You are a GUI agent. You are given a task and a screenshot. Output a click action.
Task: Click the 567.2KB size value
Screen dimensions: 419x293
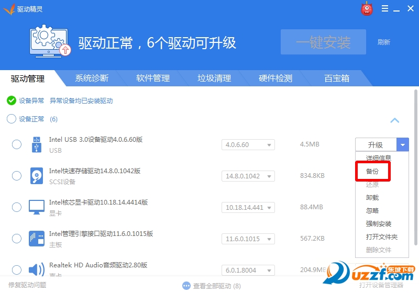click(x=312, y=238)
